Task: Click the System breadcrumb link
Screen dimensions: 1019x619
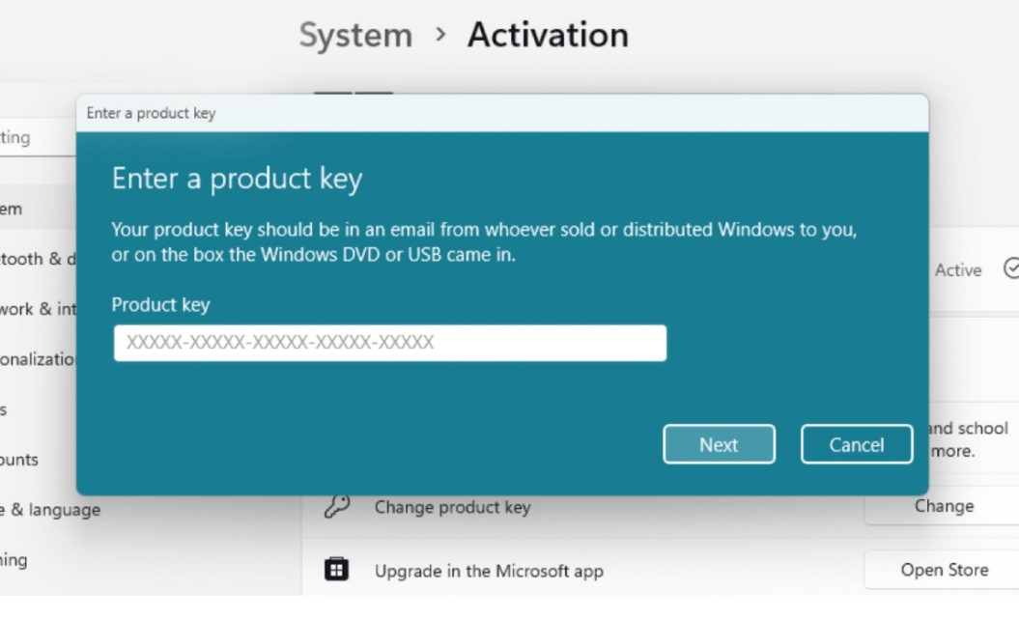Action: point(354,35)
